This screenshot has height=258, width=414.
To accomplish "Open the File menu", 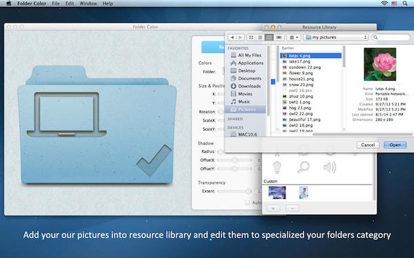I will coord(56,3).
